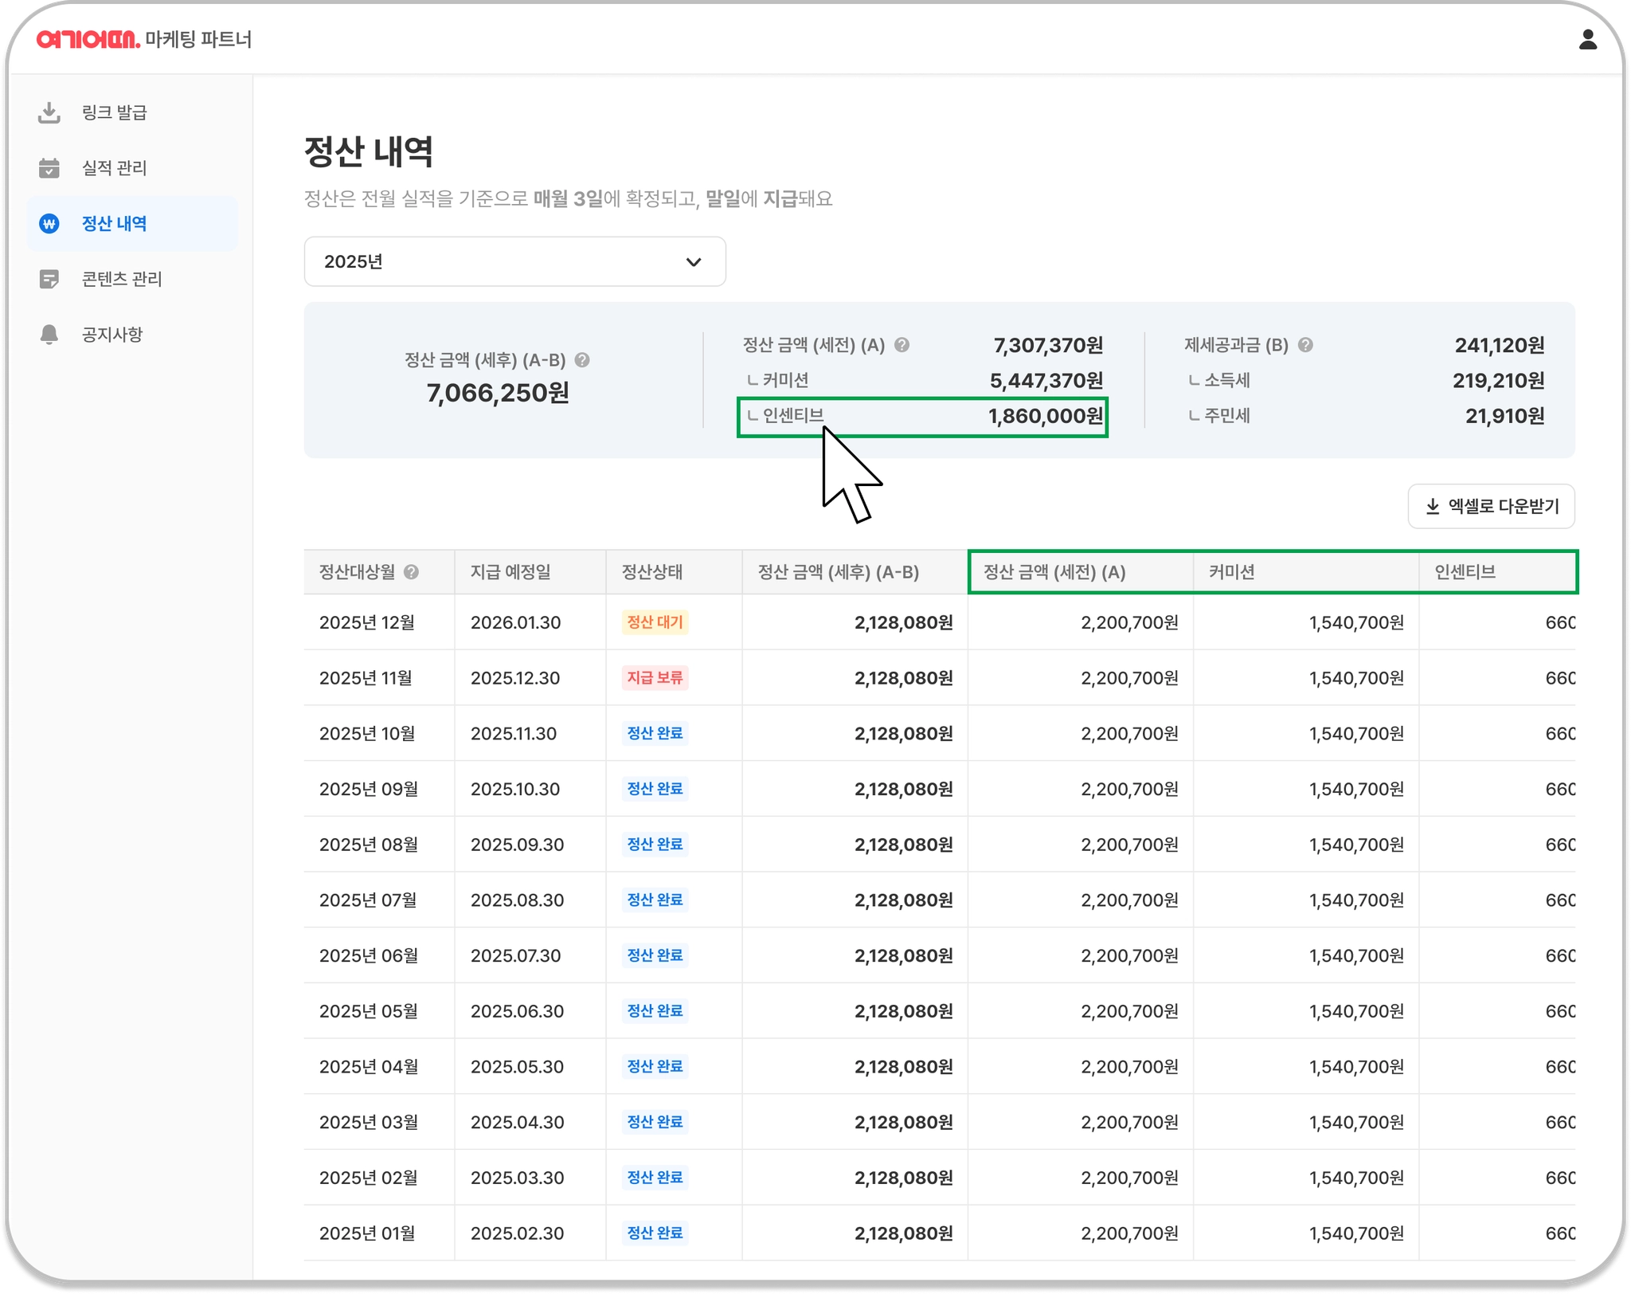
Task: Open 공지사항 menu item
Action: (112, 335)
